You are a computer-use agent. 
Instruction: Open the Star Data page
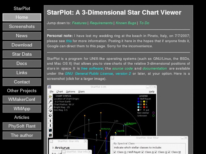pyautogui.click(x=22, y=54)
